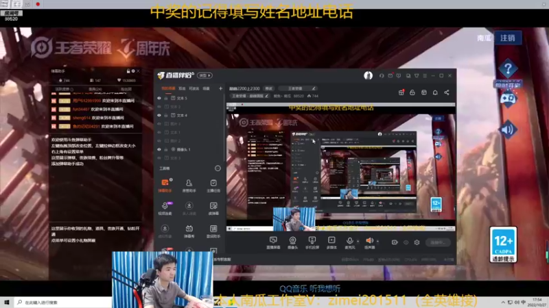Open the user avatar in 直播伴侣
This screenshot has height=308, width=549.
368,75
